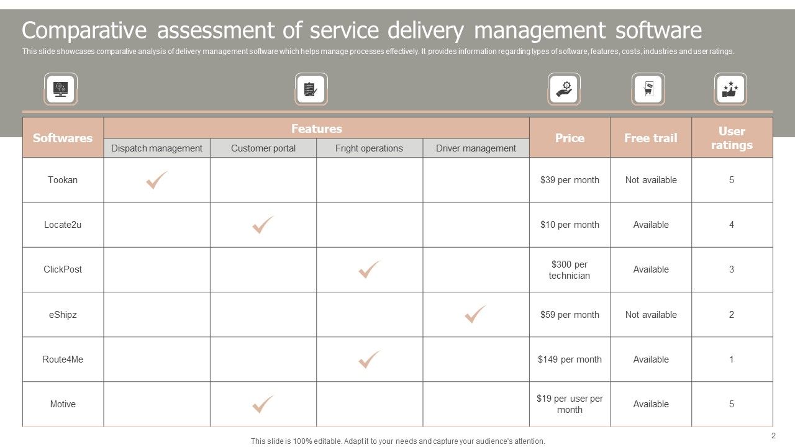Viewport: 795px width, 447px height.
Task: Click the Dispatch management subheader
Action: click(157, 148)
